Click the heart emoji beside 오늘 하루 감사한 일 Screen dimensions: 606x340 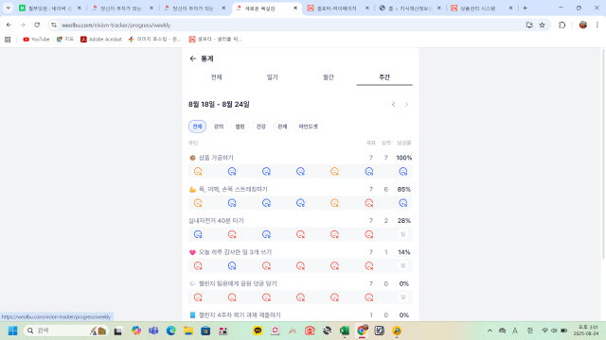(192, 252)
